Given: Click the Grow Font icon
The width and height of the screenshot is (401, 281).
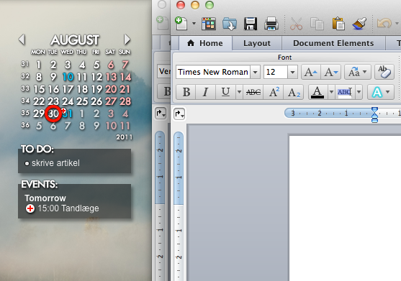Looking at the screenshot, I should click(311, 73).
